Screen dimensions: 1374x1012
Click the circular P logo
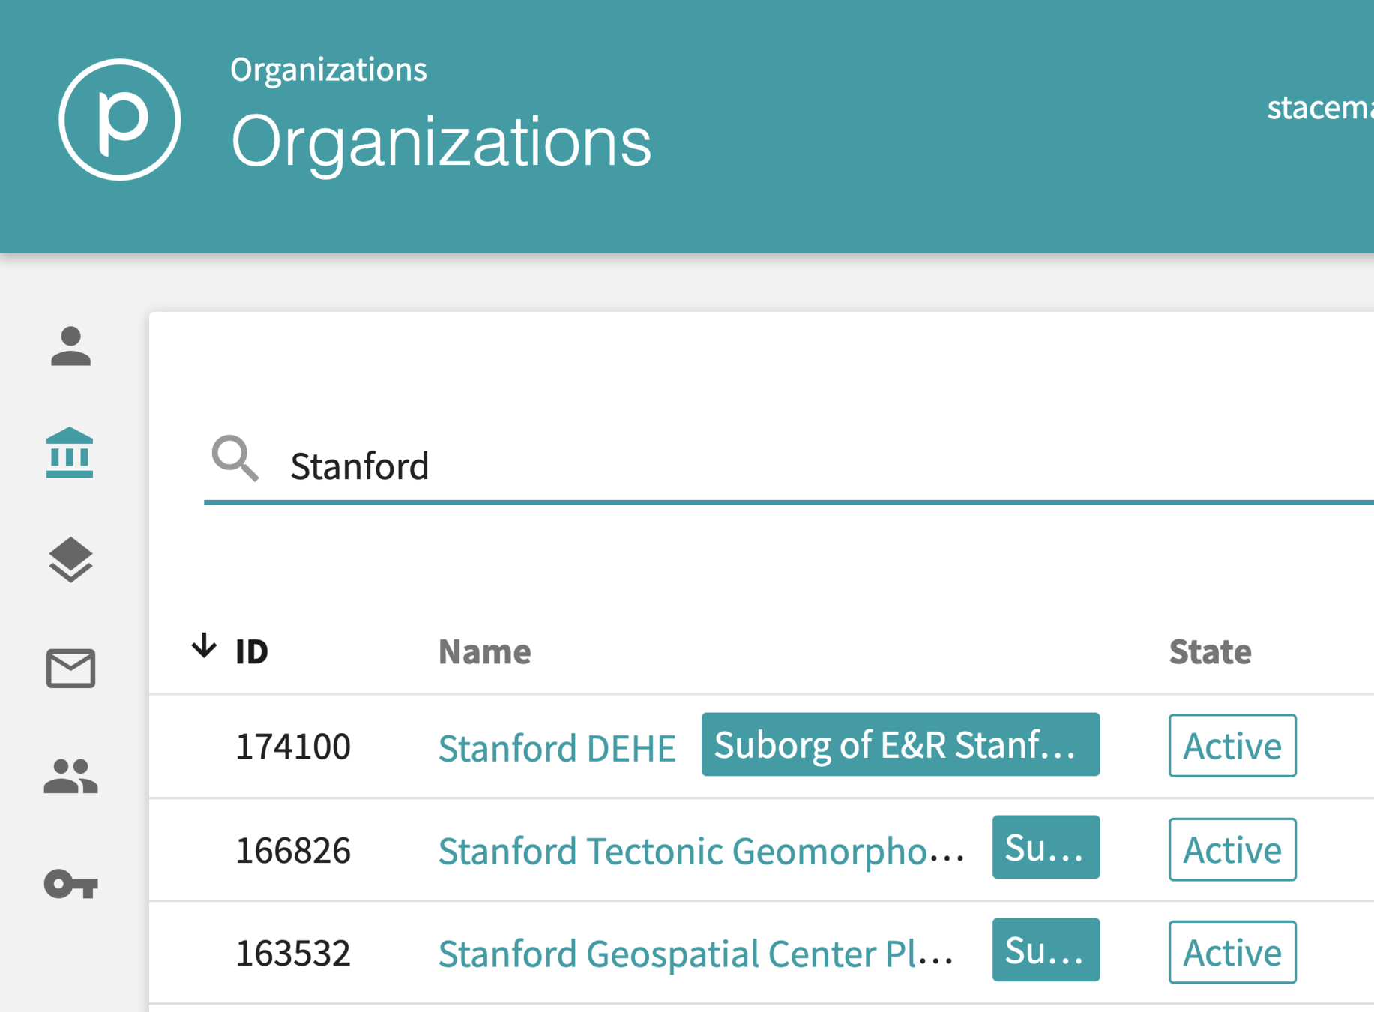[x=120, y=120]
